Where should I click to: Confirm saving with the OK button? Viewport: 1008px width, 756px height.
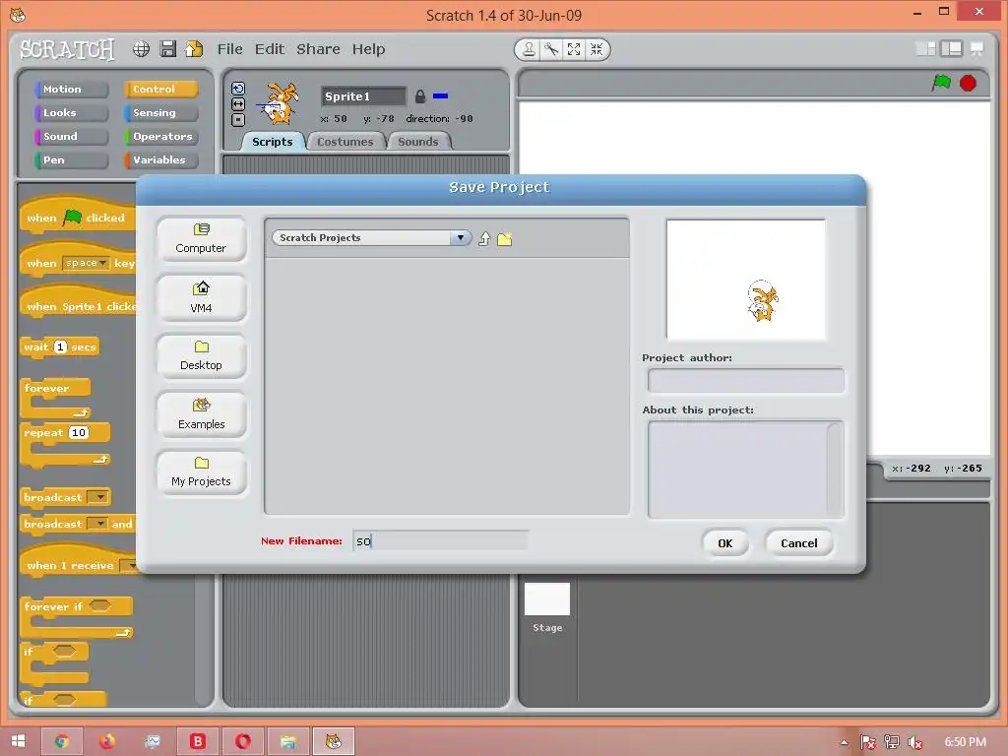pos(725,543)
